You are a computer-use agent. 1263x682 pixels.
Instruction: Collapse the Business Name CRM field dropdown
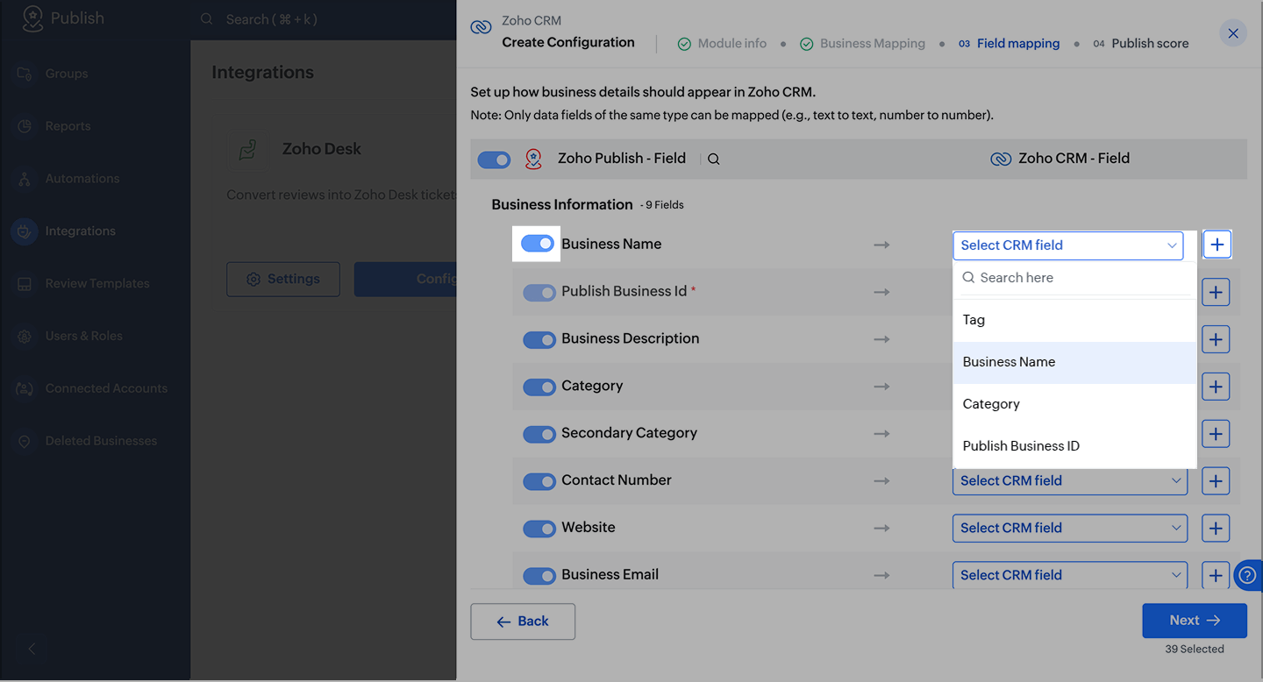coord(1067,245)
